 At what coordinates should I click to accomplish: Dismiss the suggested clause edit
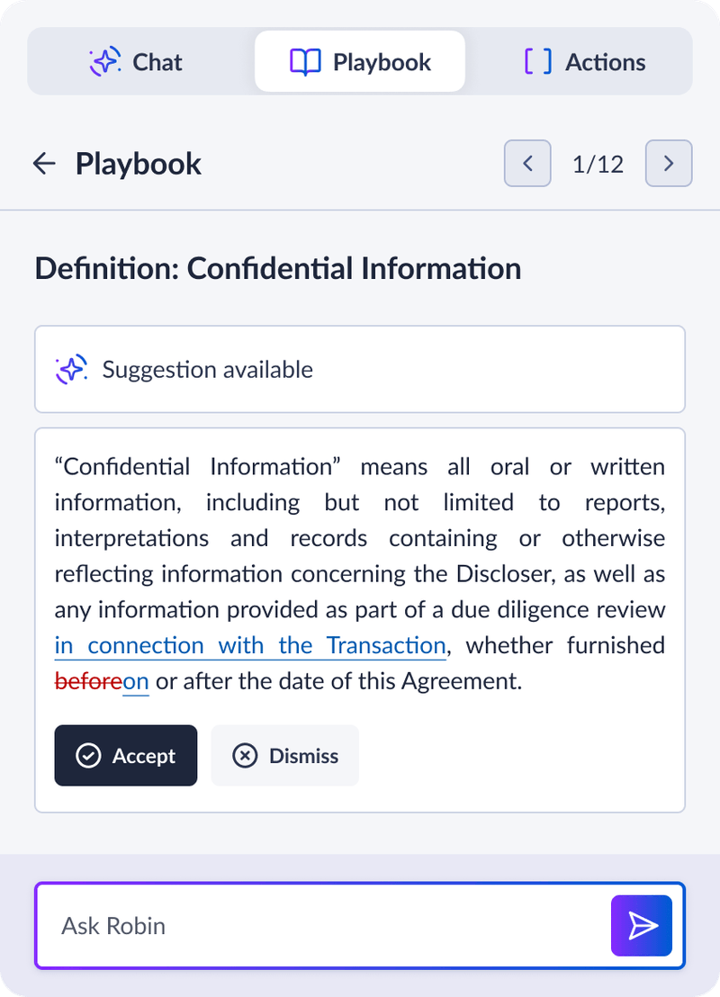[285, 756]
